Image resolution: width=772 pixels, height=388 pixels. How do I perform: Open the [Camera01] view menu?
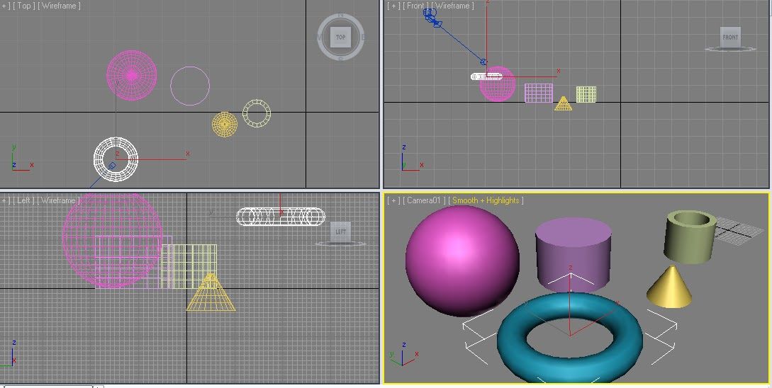coord(423,200)
